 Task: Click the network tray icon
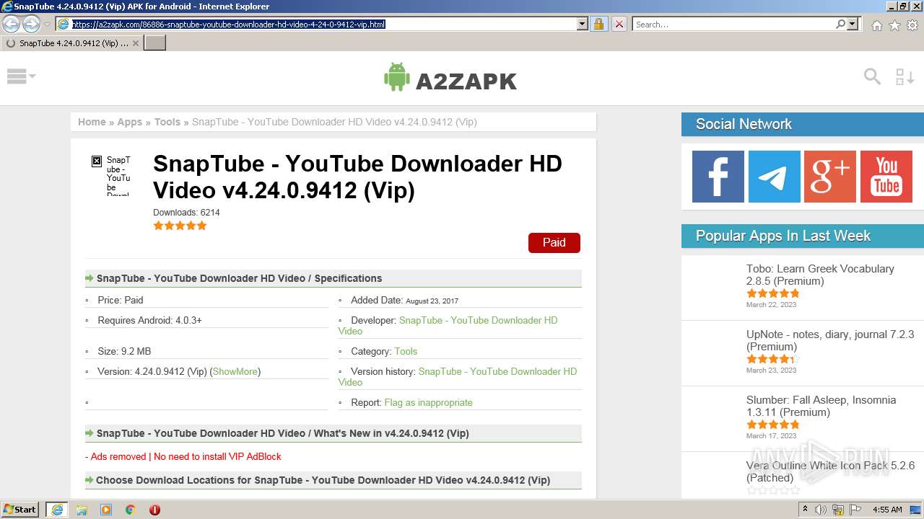837,510
